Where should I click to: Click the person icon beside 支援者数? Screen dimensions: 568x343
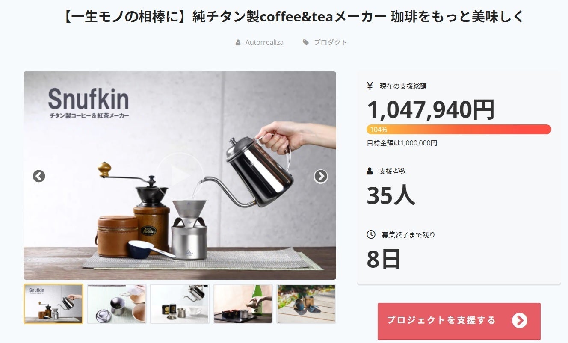[370, 171]
